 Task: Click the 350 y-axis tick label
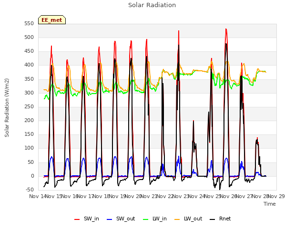click(x=29, y=79)
